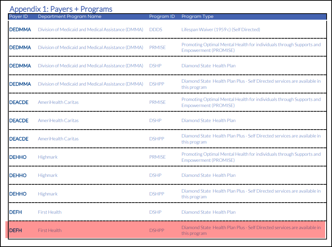
Task: Select "First Health" in the highlighted red row
Action: coord(50,231)
